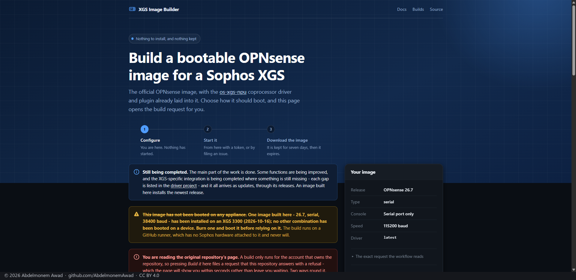Expand 'The exact request the workflow reads'
The width and height of the screenshot is (576, 280).
pyautogui.click(x=387, y=257)
